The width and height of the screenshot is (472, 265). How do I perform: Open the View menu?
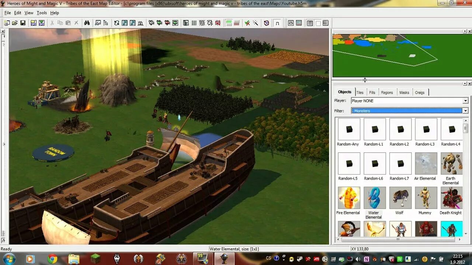coord(29,13)
